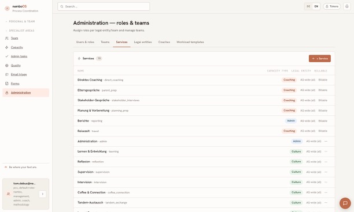
Task: Click the Coaching badge in Reisezeit row
Action: click(x=289, y=131)
